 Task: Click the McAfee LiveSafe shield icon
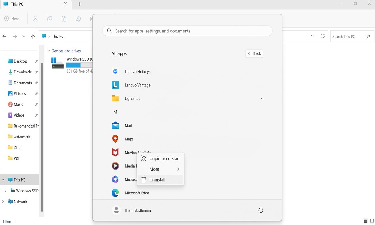point(115,152)
